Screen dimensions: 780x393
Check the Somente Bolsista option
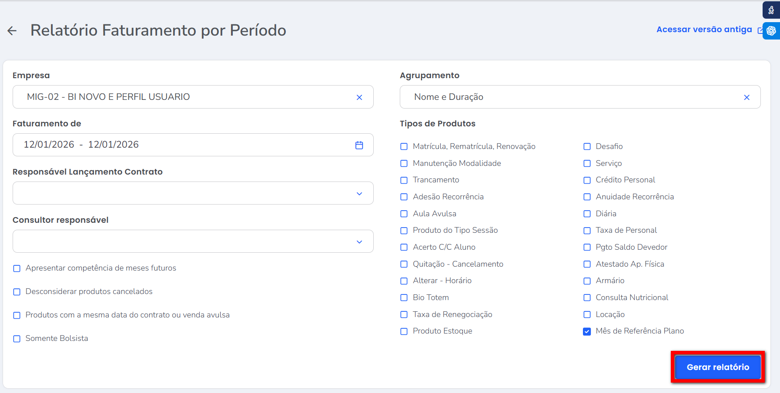coord(17,339)
